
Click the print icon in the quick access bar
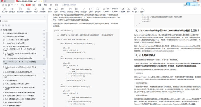pos(9,5)
